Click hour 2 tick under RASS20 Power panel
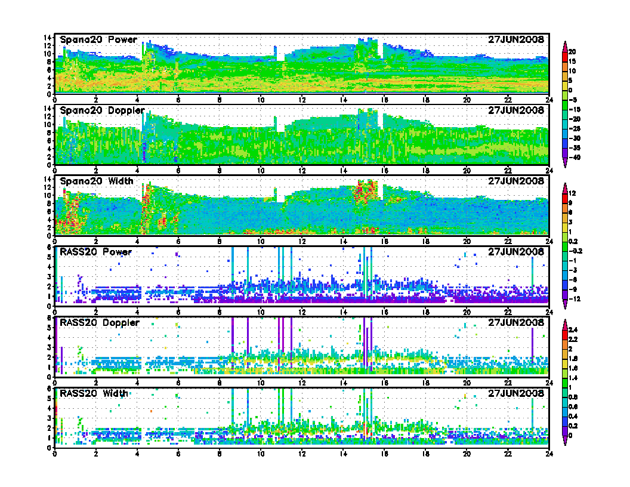Viewport: 630px width, 487px height. (x=95, y=312)
